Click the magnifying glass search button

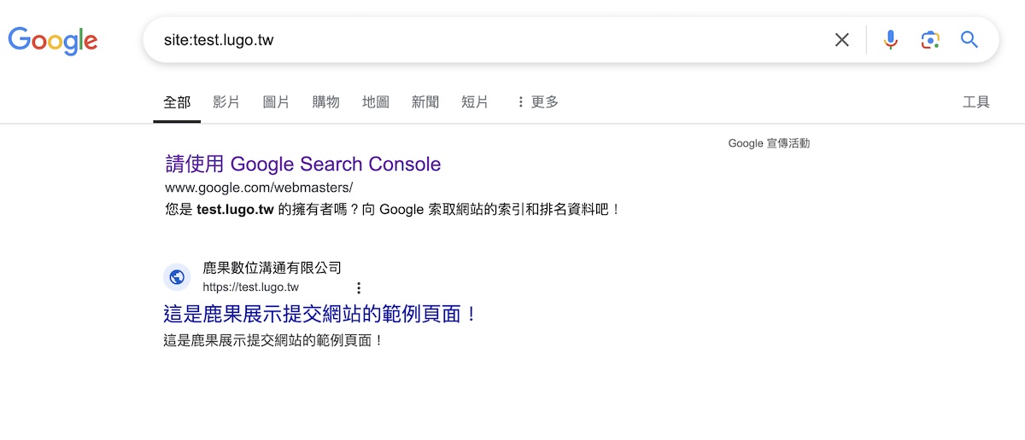pos(969,40)
